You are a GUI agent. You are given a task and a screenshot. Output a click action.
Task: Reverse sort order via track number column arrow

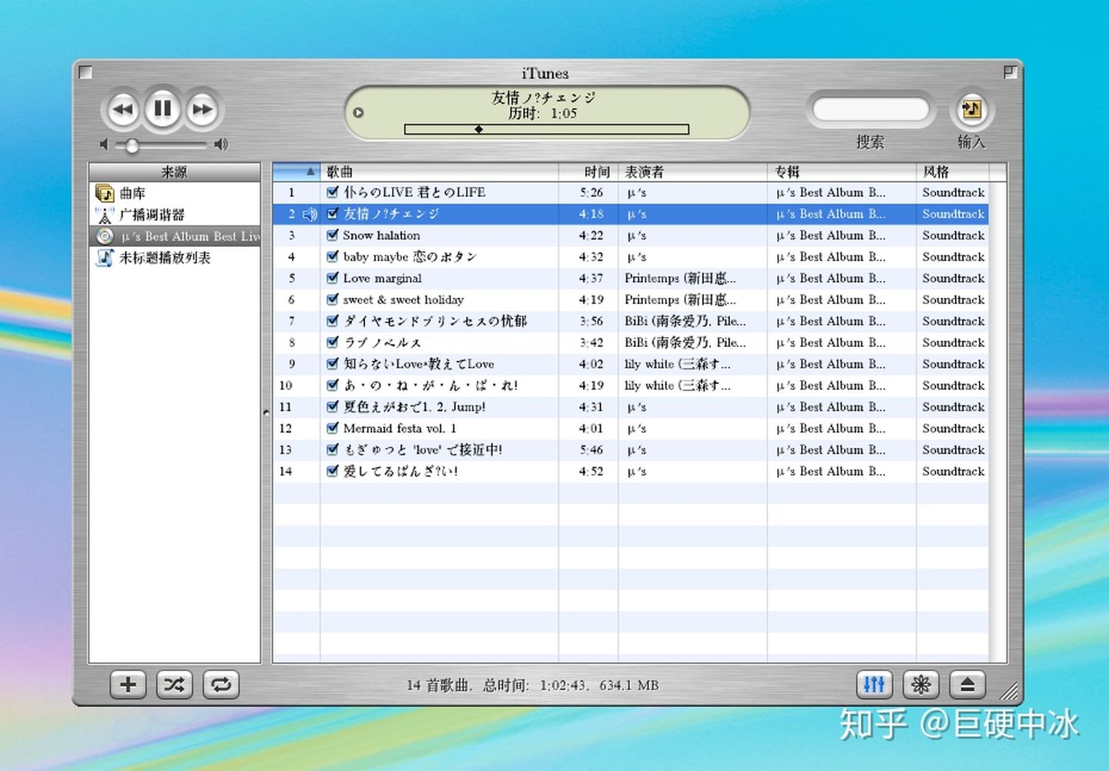coord(310,172)
